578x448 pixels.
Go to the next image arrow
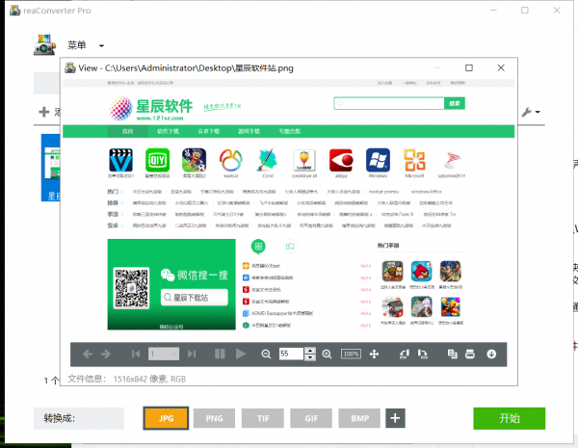[106, 354]
